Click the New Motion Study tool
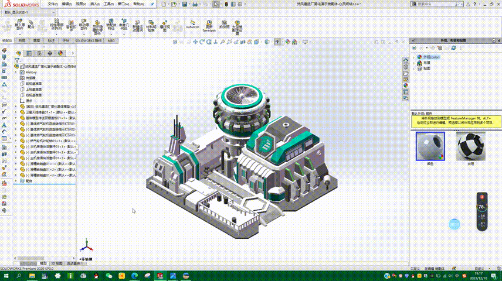Image resolution: width=502 pixels, height=281 pixels. pyautogui.click(x=137, y=26)
